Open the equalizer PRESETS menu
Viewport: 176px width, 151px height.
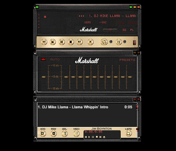(x=127, y=60)
